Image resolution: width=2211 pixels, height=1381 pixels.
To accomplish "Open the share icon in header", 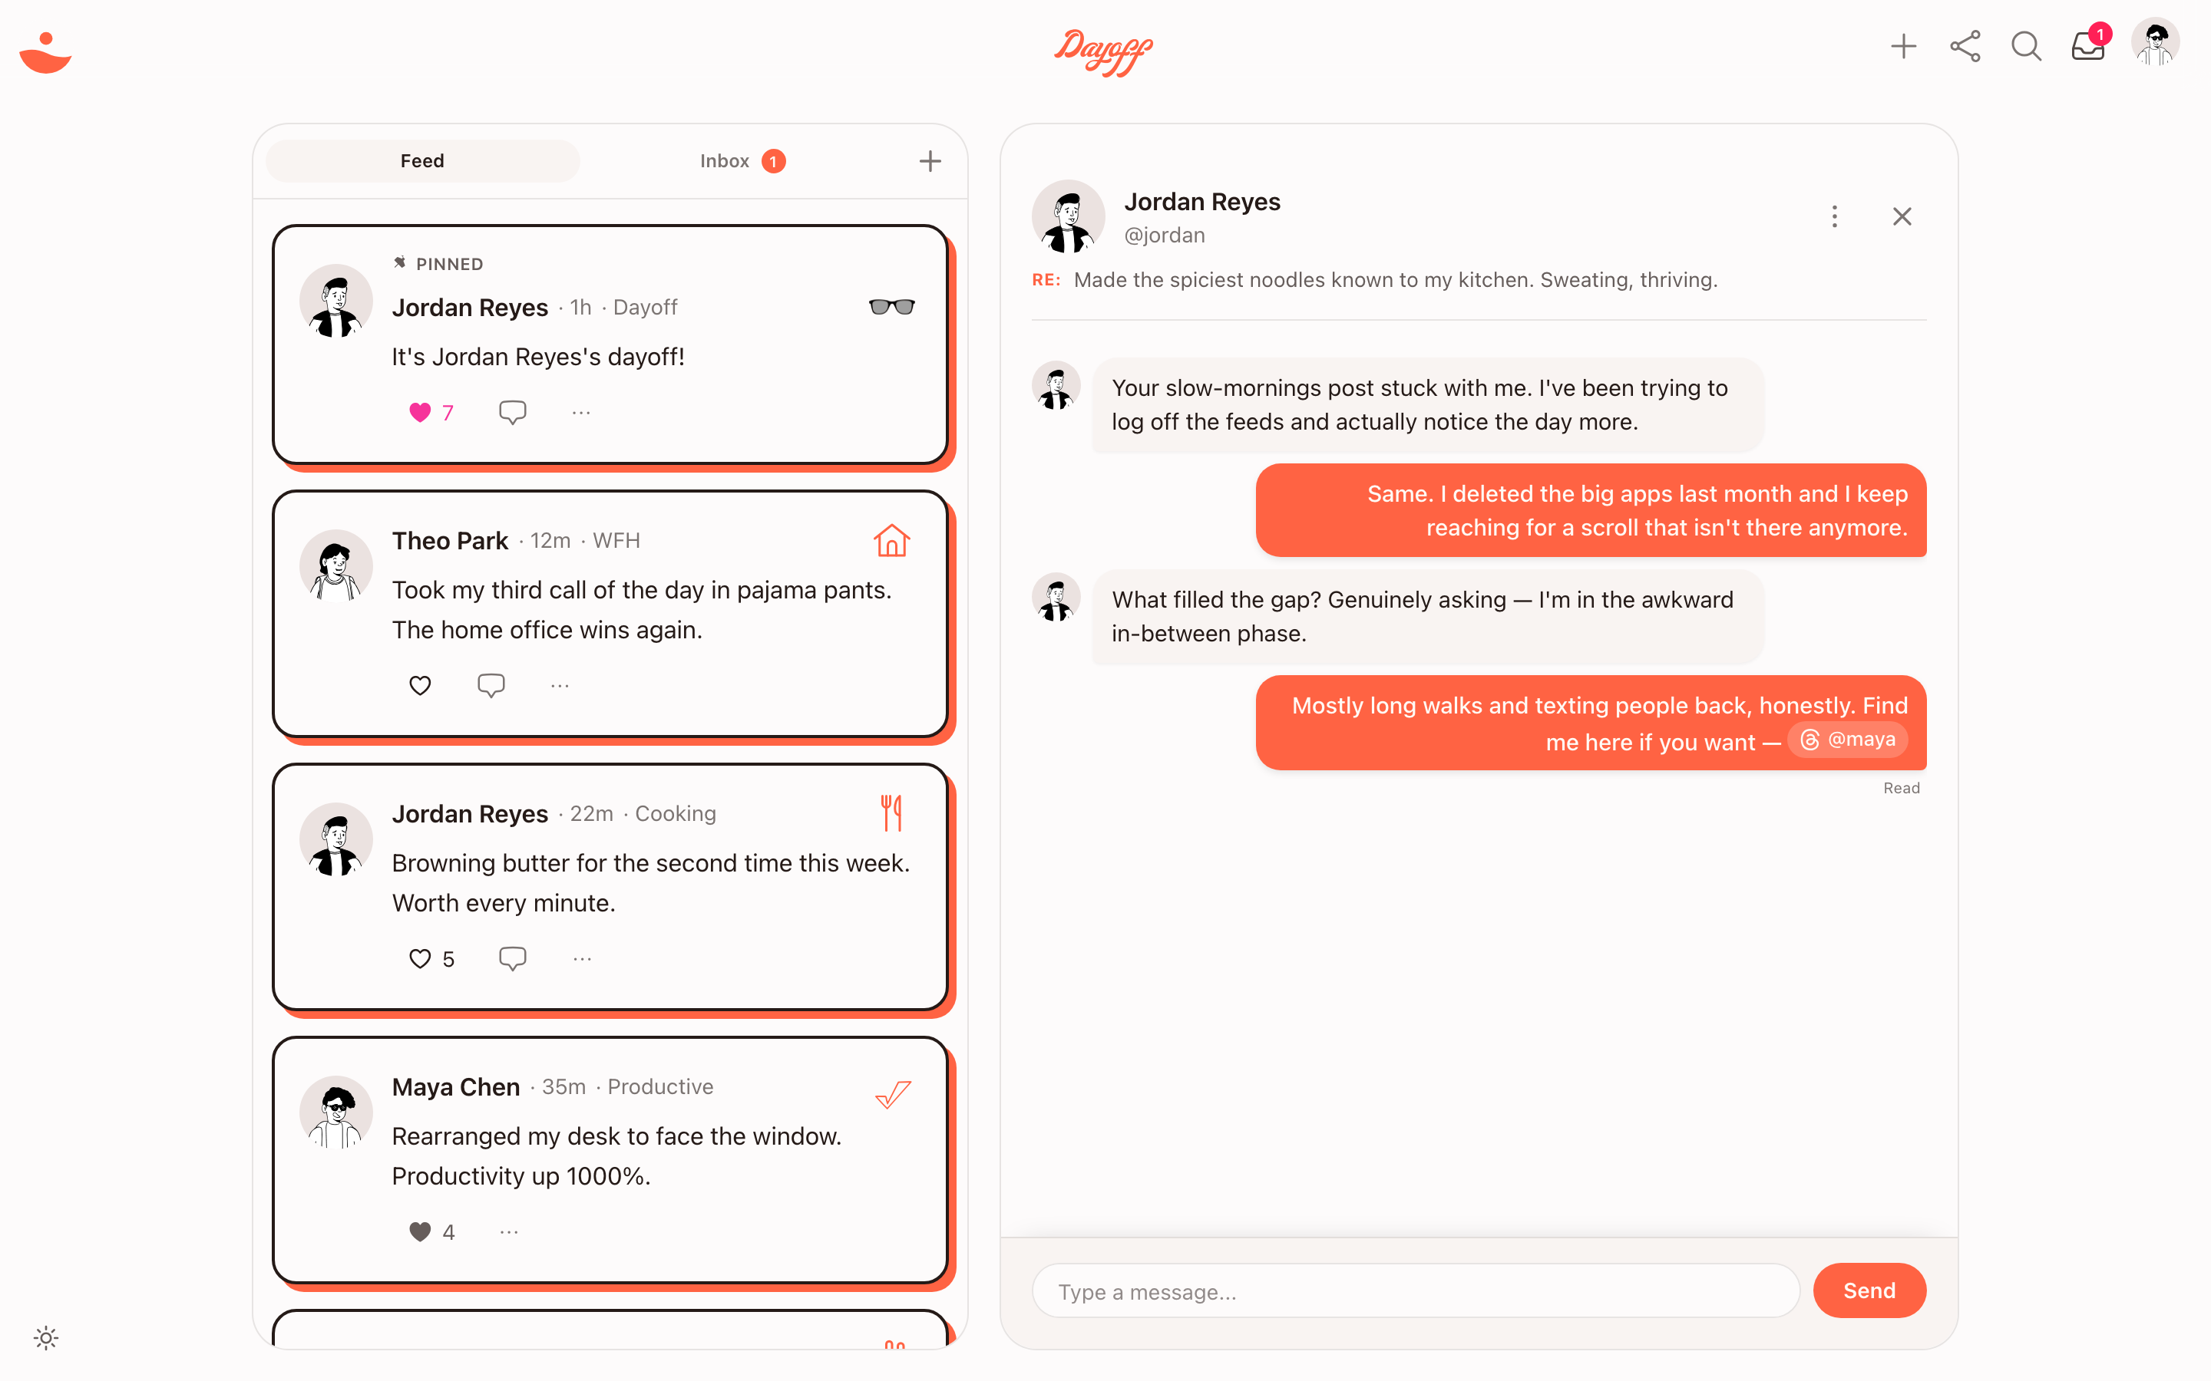I will click(1965, 47).
